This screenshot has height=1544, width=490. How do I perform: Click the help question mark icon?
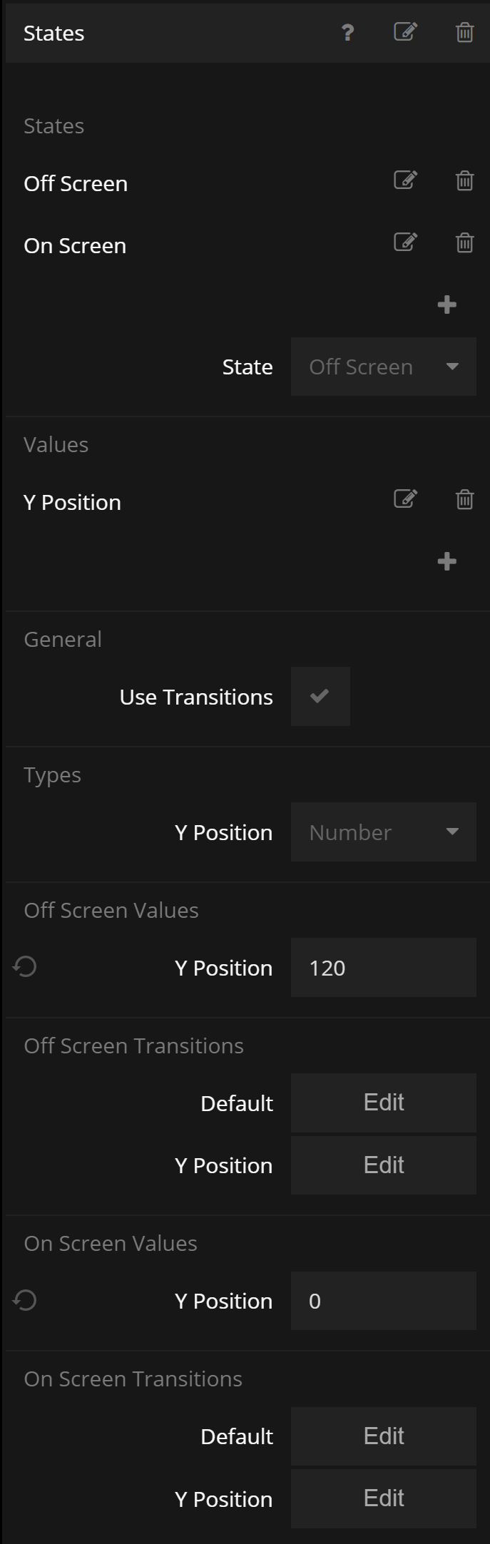tap(347, 33)
